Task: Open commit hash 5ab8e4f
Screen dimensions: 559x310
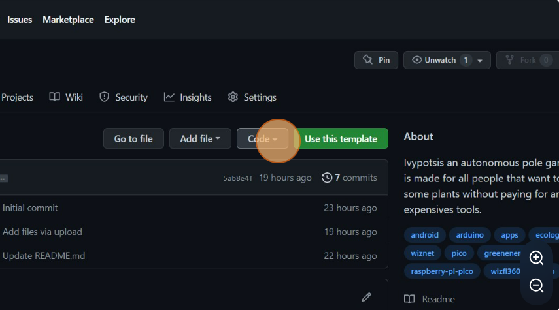Action: (238, 178)
